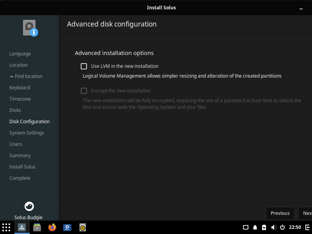
Task: Click the show desktop tray icon
Action: pos(246,227)
